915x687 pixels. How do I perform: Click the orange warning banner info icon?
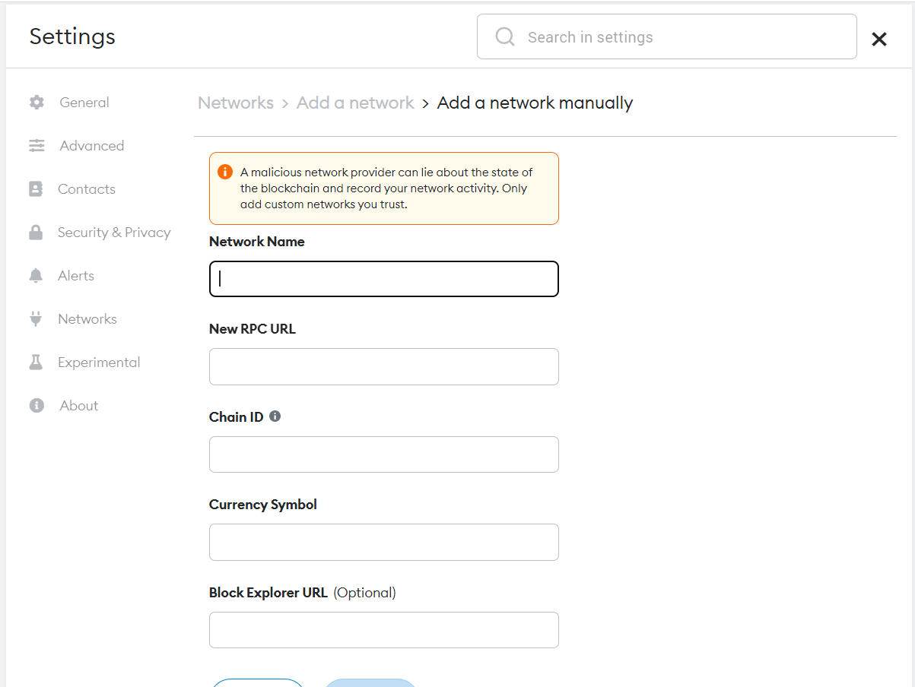tap(224, 172)
